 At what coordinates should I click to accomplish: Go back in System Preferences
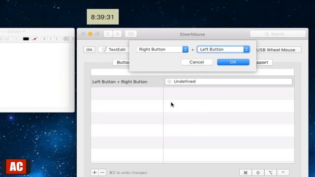tap(108, 34)
